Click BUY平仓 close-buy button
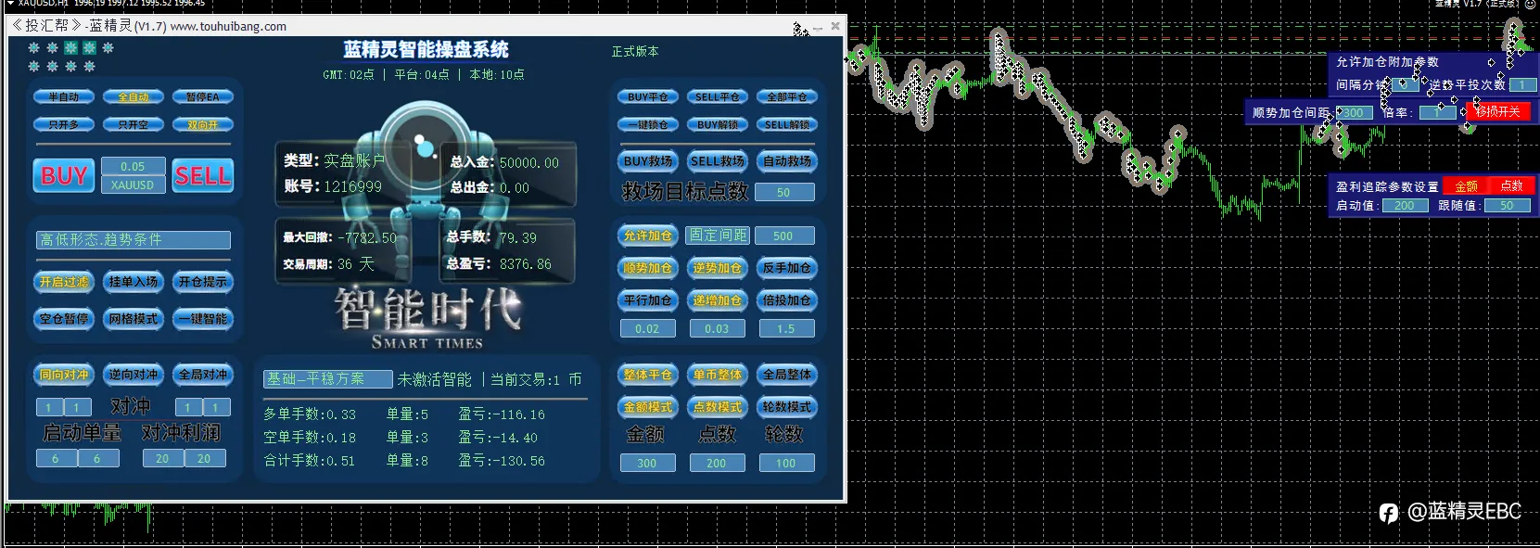 [x=648, y=96]
